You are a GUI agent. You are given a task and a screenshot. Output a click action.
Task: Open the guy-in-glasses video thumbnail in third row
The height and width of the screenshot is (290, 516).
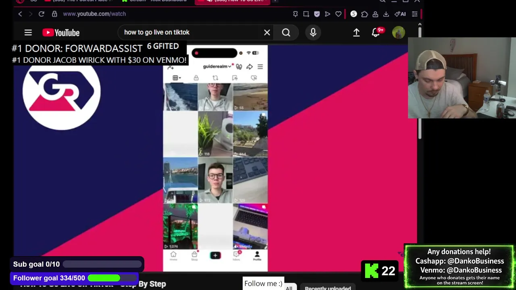[x=215, y=180]
